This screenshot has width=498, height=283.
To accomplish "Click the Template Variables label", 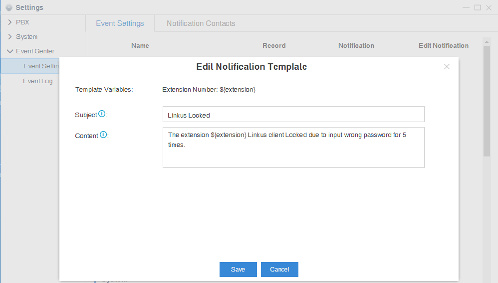I will (x=104, y=90).
